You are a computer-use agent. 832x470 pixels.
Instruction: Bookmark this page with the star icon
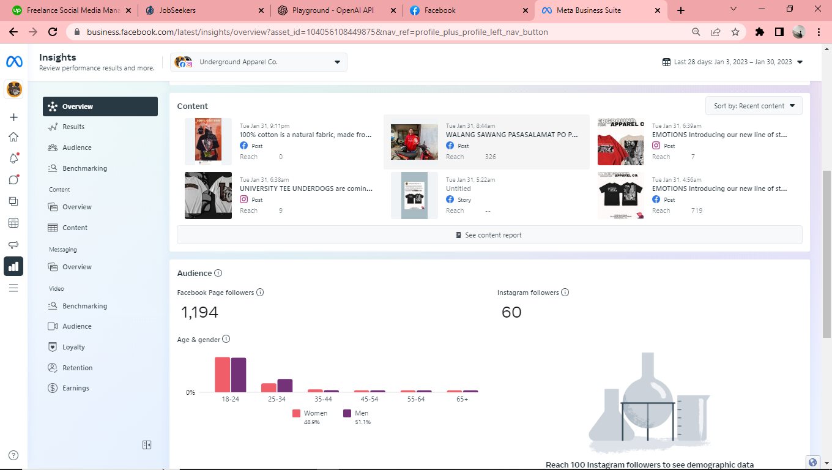[735, 32]
